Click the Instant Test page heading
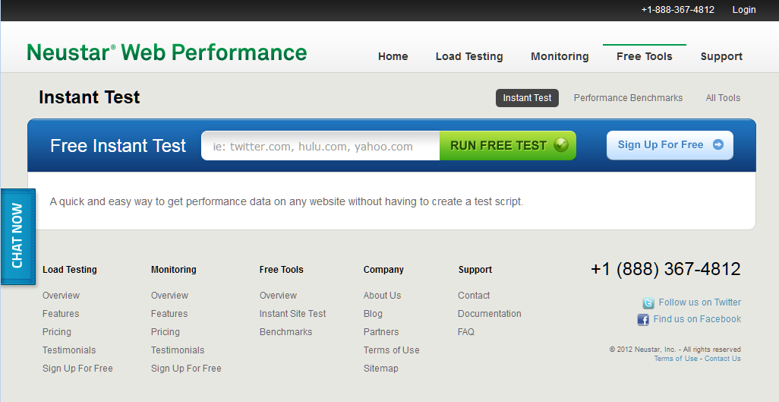Screen dimensions: 779x402 (90, 97)
